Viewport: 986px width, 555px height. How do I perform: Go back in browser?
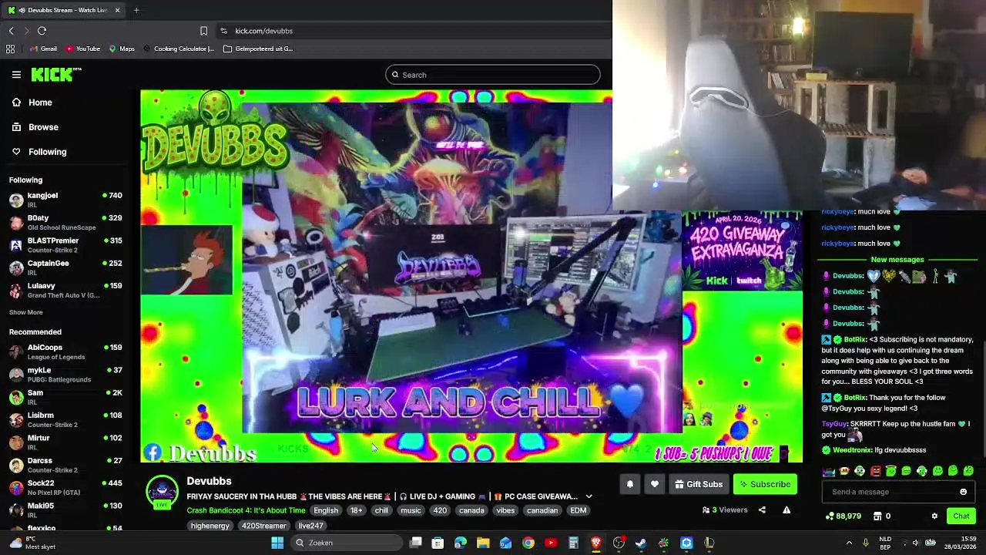(x=11, y=31)
